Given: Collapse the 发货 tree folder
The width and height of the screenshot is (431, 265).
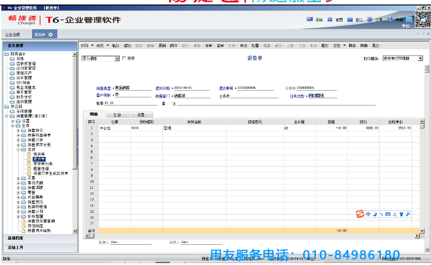Looking at the screenshot, I should (18, 150).
